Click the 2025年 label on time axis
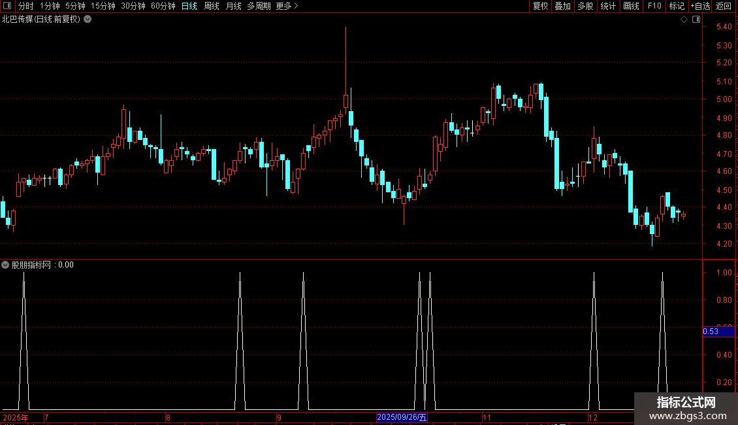 point(16,417)
